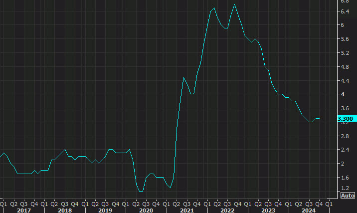The width and height of the screenshot is (357, 213).
Task: Select the 2022 year label
Action: tap(227, 211)
